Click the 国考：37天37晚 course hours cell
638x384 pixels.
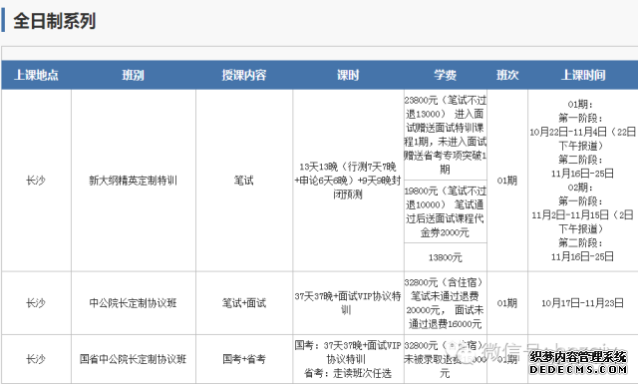(x=348, y=359)
